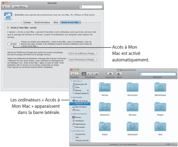Click the Coup d'œil eye button

point(110,74)
